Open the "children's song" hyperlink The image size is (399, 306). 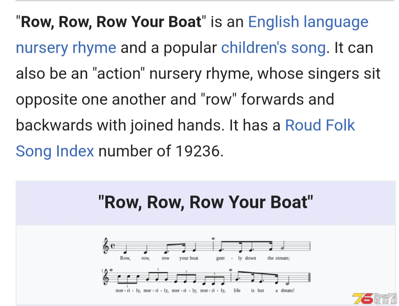[x=273, y=48]
